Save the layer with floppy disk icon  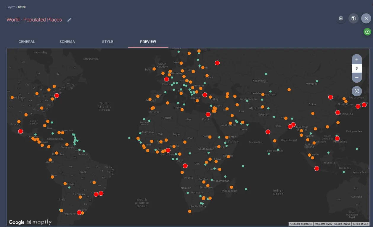(353, 19)
